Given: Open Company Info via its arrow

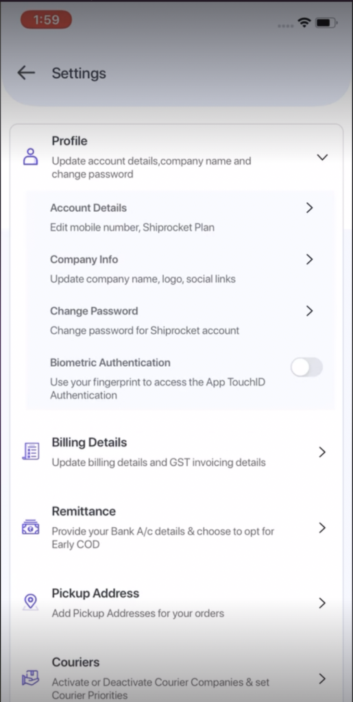Looking at the screenshot, I should point(309,259).
